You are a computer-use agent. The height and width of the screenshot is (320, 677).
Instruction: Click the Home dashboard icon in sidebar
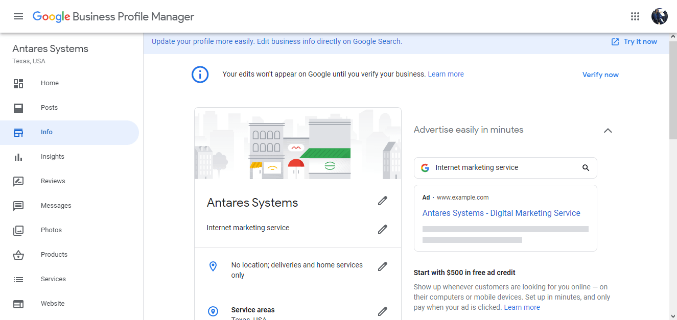tap(18, 83)
